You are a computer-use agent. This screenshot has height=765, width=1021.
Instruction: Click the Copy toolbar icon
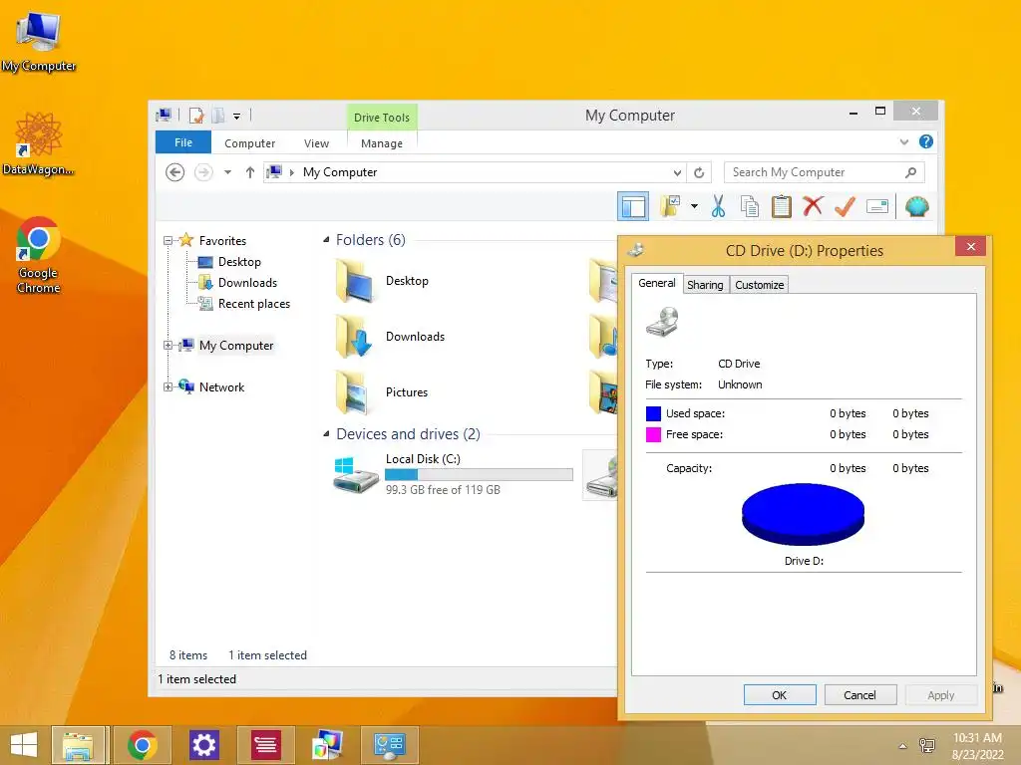pyautogui.click(x=750, y=206)
